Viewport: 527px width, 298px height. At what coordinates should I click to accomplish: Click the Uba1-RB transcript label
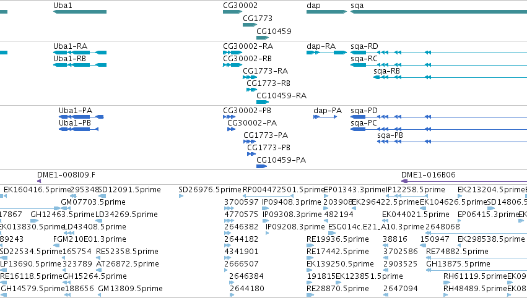point(69,58)
